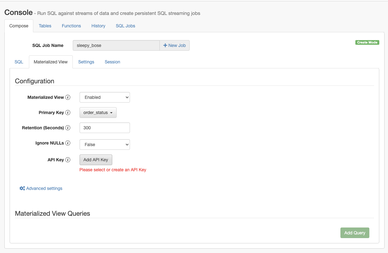Open the SQL Jobs tab
388x253 pixels.
[x=125, y=26]
